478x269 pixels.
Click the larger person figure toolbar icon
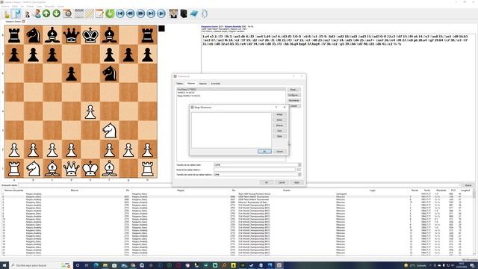click(x=37, y=13)
